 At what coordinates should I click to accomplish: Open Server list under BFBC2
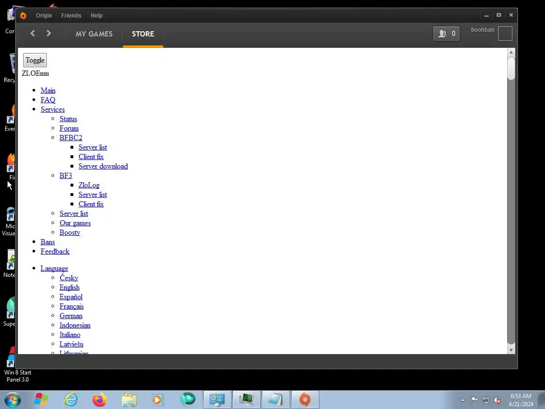click(92, 147)
